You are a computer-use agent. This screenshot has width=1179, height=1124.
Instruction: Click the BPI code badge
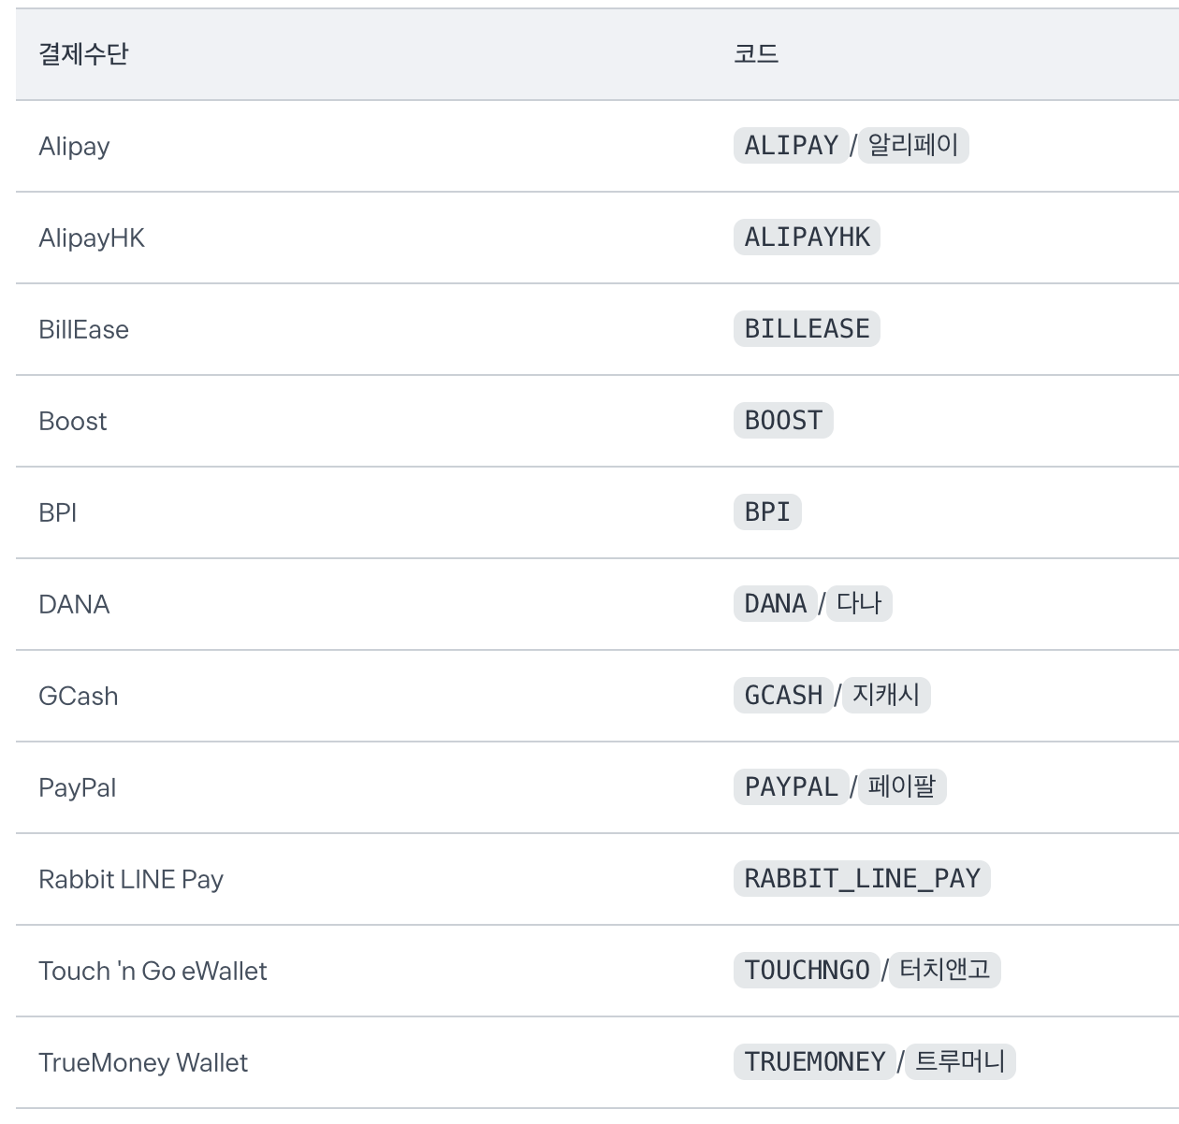(x=767, y=512)
